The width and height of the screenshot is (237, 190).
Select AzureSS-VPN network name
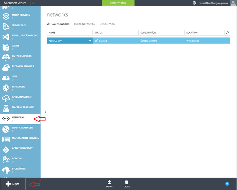pos(55,41)
